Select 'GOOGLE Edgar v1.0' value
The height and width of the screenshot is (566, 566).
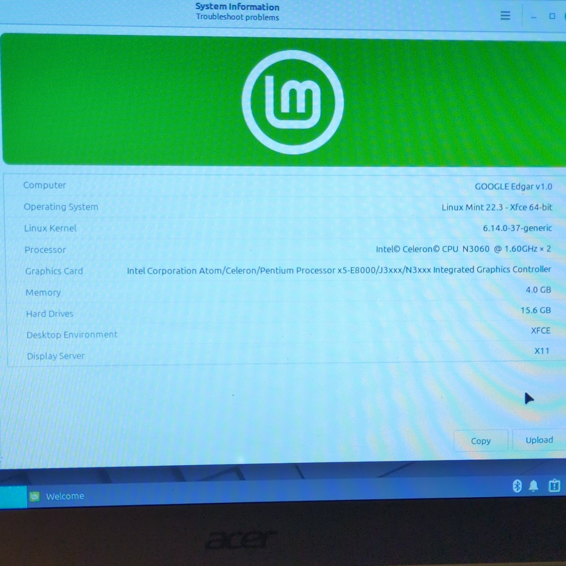(x=513, y=186)
